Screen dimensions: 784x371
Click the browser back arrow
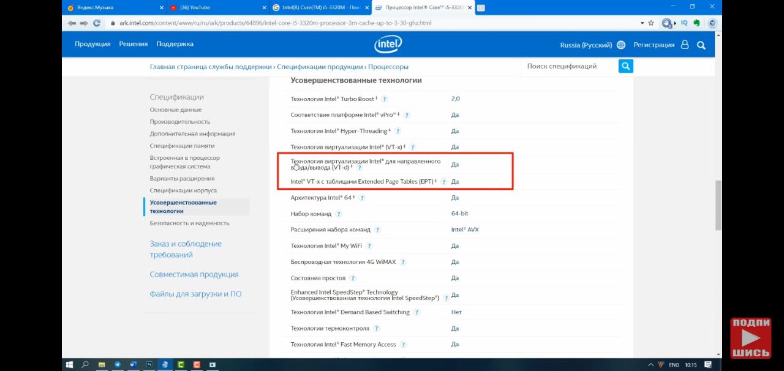click(x=72, y=23)
